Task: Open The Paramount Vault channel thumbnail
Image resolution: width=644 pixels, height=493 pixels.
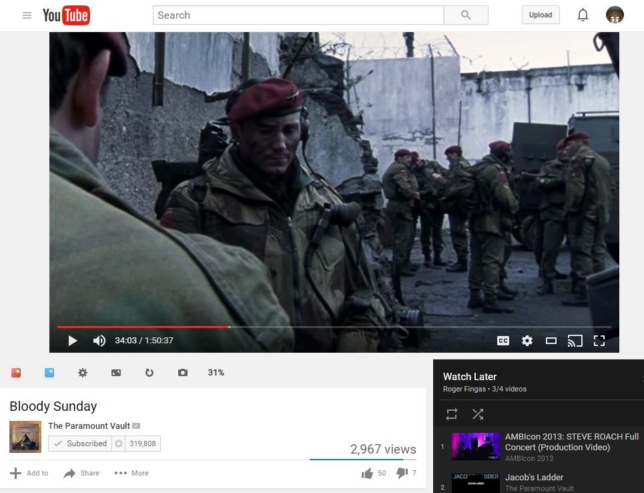Action: click(25, 437)
